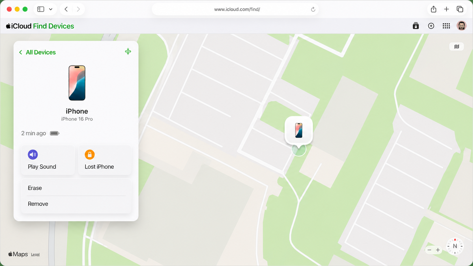Click the "iPhone 16 Pro" model text
473x266 pixels.
pos(77,119)
